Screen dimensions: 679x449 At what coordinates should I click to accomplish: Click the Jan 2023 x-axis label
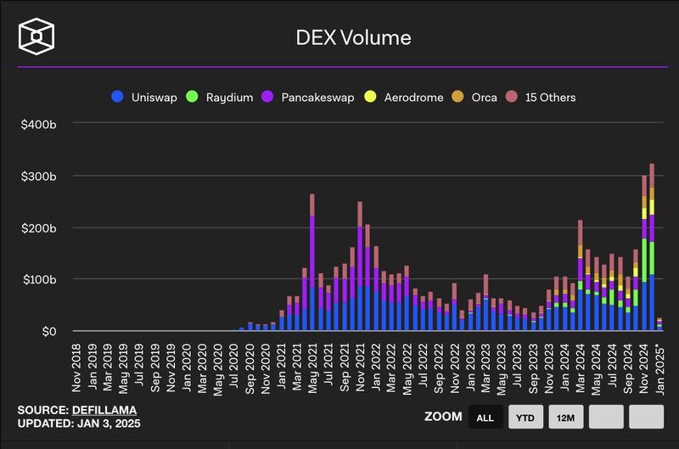[x=470, y=368]
